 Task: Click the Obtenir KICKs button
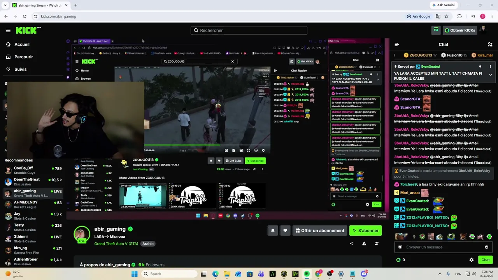point(460,30)
